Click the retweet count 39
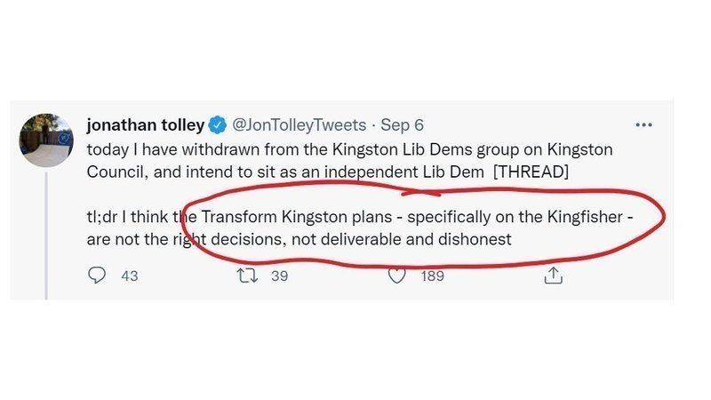Image resolution: width=711 pixels, height=400 pixels. coord(279,276)
